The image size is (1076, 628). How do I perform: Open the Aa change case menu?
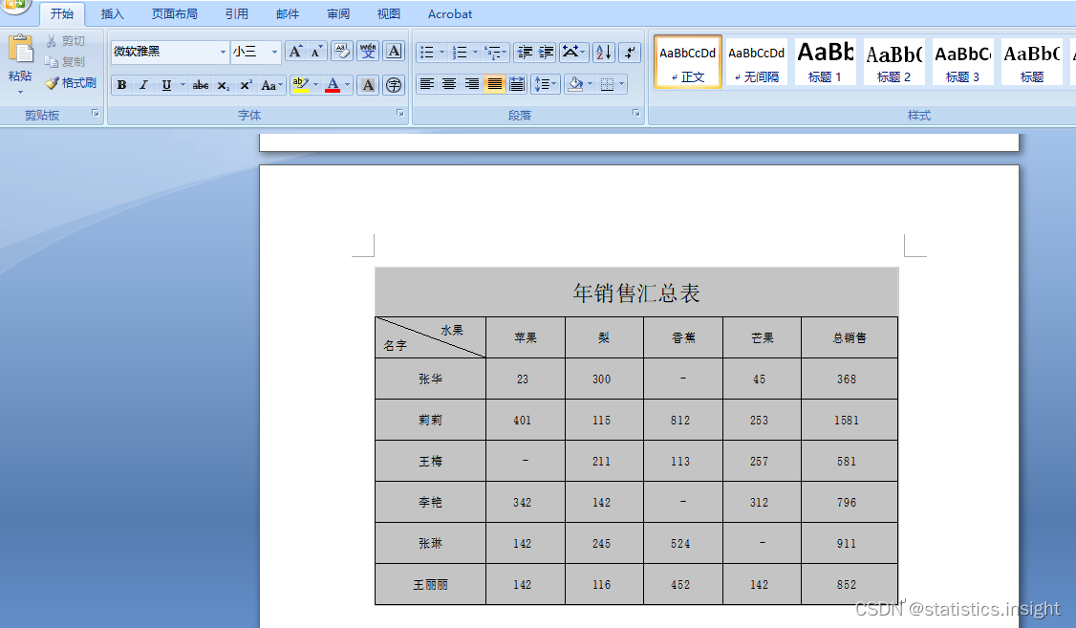(271, 85)
